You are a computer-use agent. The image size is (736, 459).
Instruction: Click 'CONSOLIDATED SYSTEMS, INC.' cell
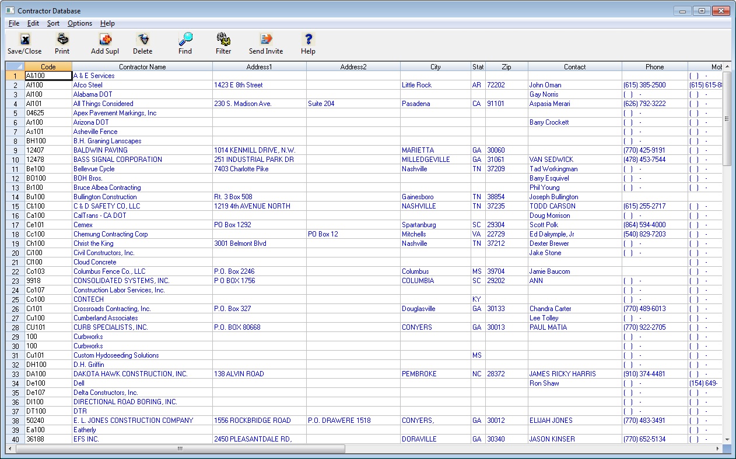pyautogui.click(x=142, y=281)
